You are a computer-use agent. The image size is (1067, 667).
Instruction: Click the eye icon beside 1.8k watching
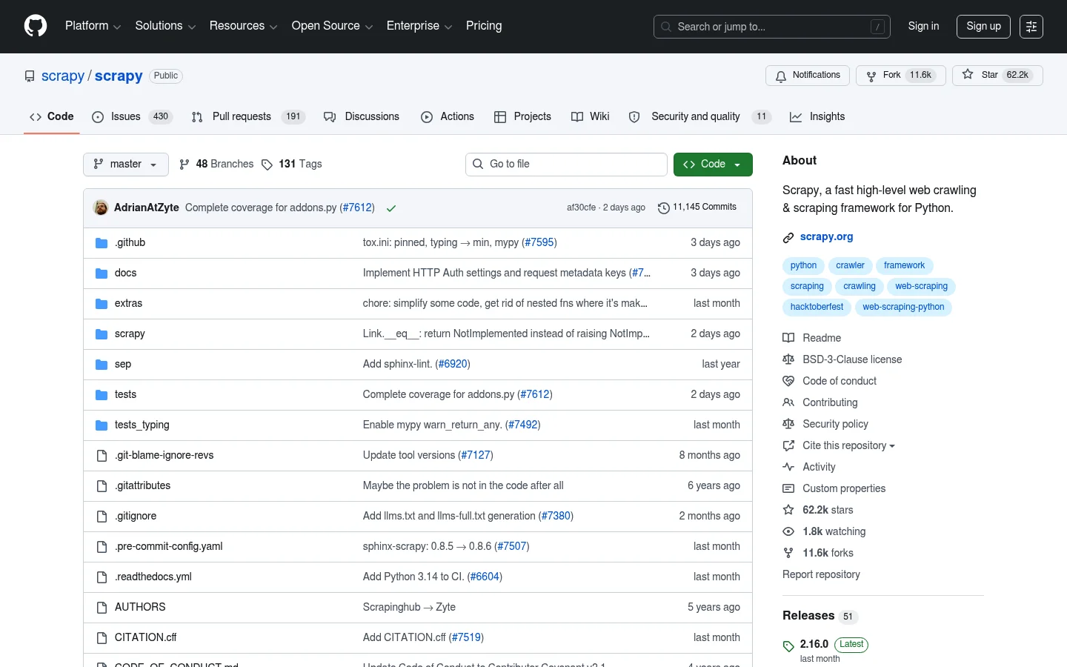tap(788, 531)
